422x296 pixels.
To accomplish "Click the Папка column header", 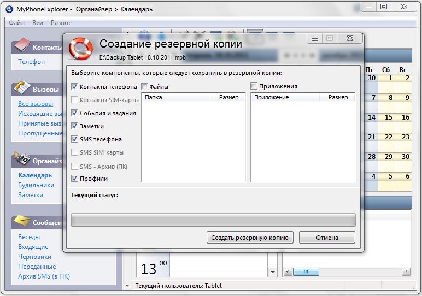I will [176, 97].
